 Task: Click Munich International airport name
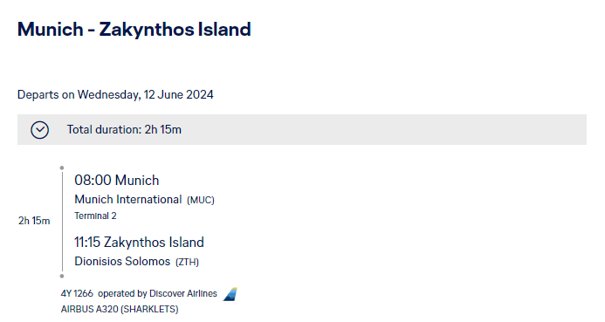point(127,199)
